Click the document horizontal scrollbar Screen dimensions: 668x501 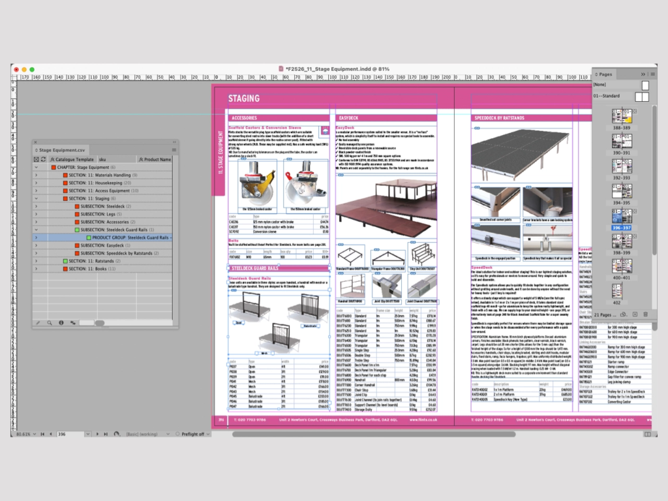pos(374,434)
